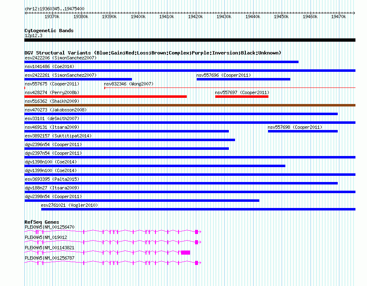The width and height of the screenshot is (367, 286).
Task: Click the final exon block of NM_019012
Action: coord(197,242)
